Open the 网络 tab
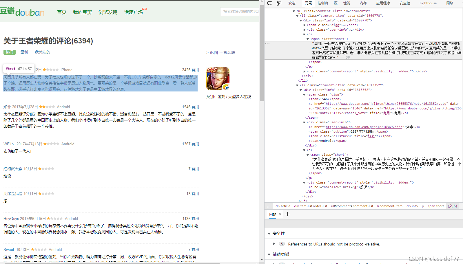Image resolution: width=463 pixels, height=264 pixels. [450, 3]
